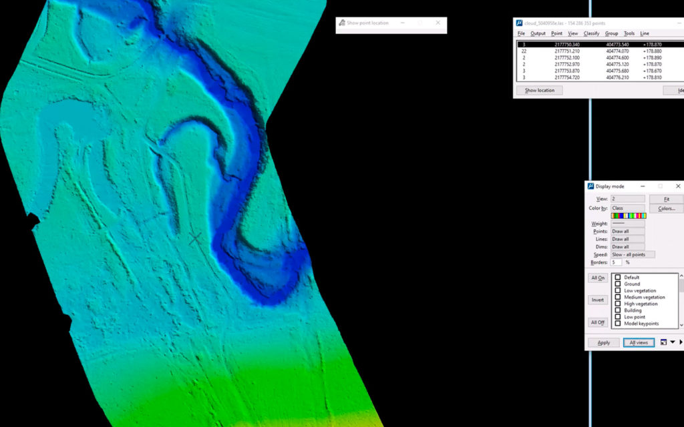
Task: Select point row with easting 2177754.720
Action: point(601,77)
